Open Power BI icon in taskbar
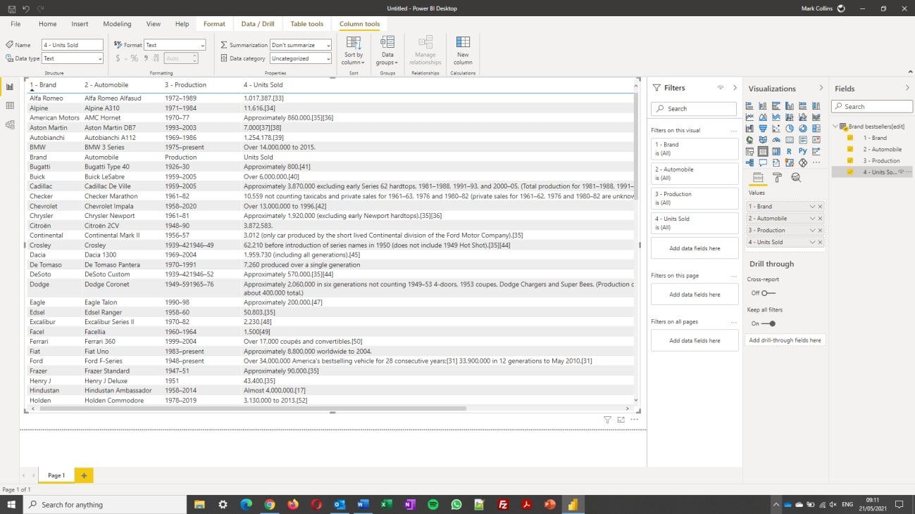This screenshot has height=514, width=915. tap(573, 504)
